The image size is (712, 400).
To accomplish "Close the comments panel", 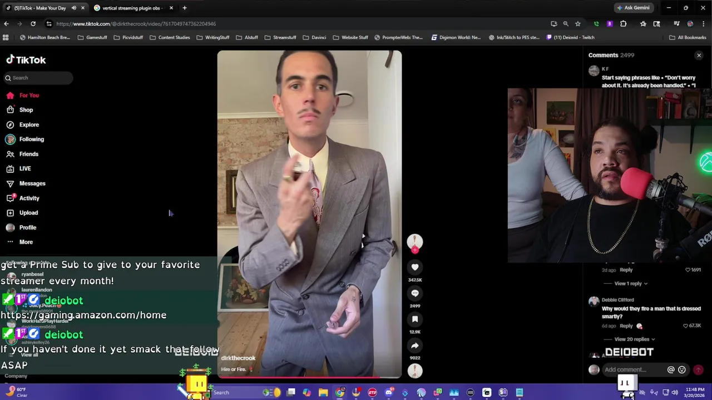I will tap(699, 56).
